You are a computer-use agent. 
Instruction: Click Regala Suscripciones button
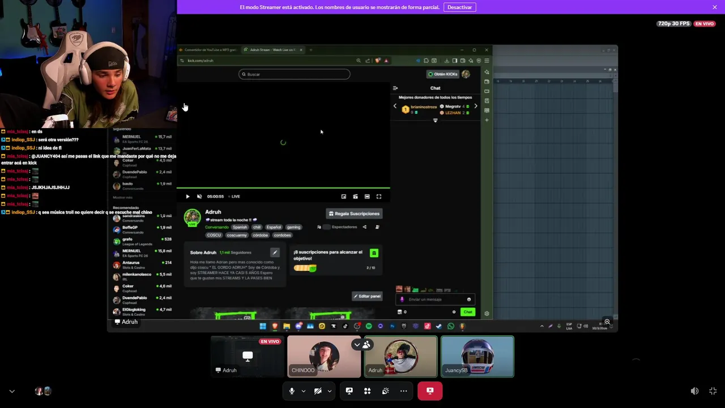click(354, 214)
